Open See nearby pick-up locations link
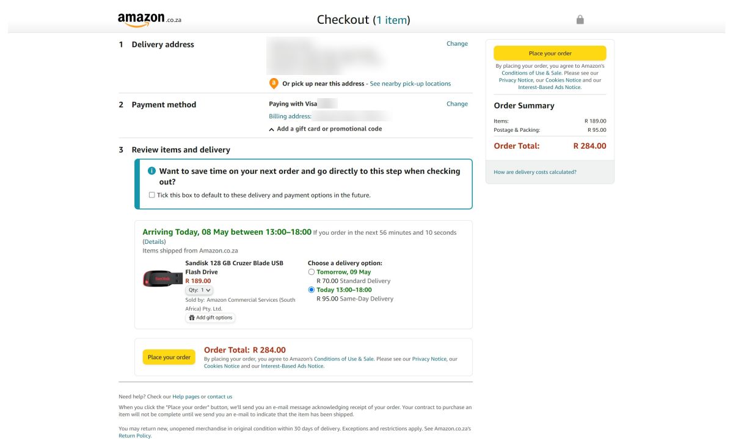This screenshot has height=439, width=733. tap(410, 84)
